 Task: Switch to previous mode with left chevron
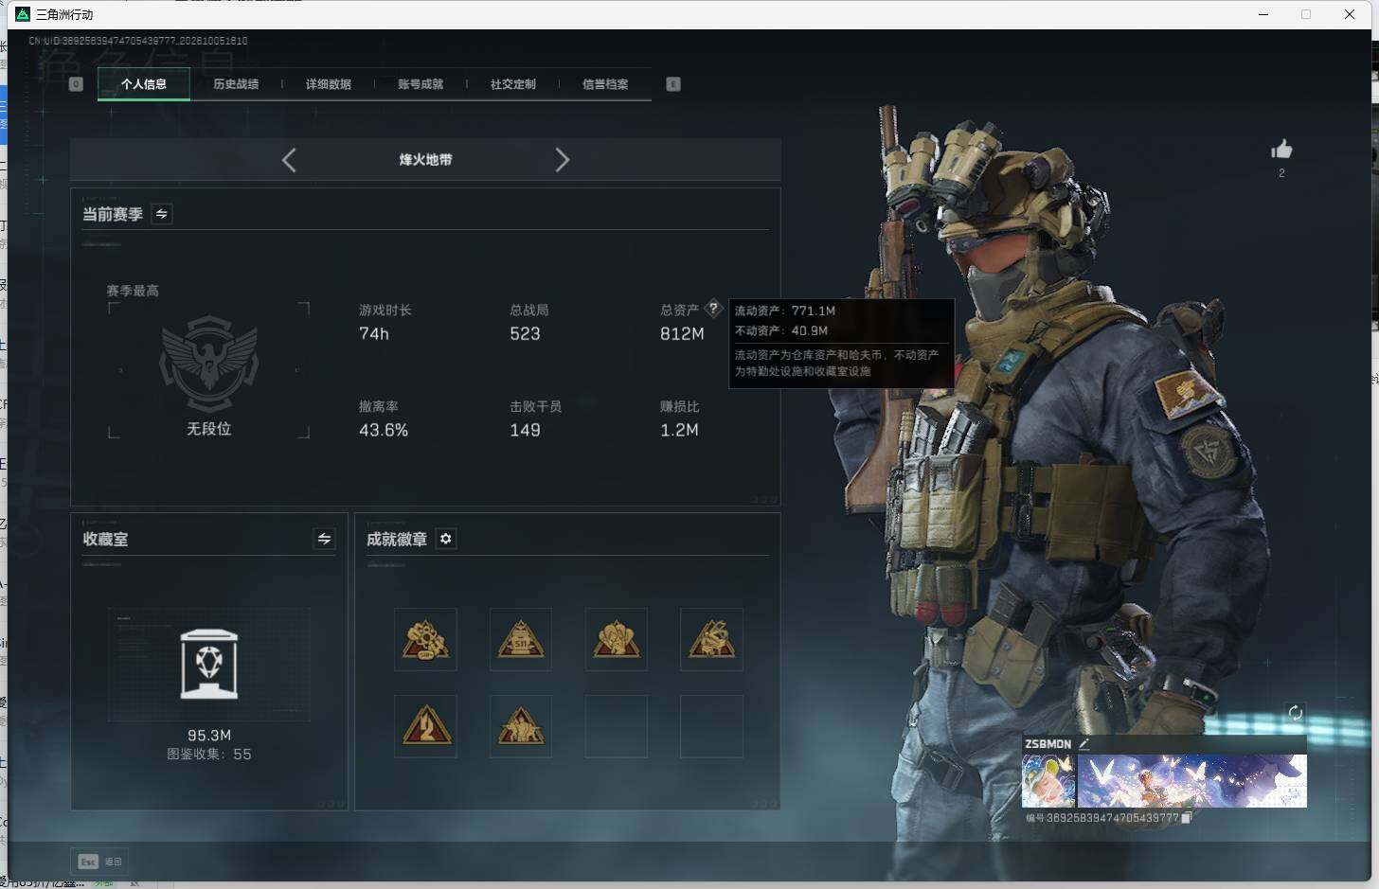[289, 160]
